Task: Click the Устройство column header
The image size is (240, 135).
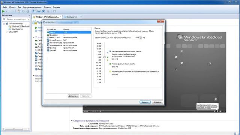Action: 54,29
